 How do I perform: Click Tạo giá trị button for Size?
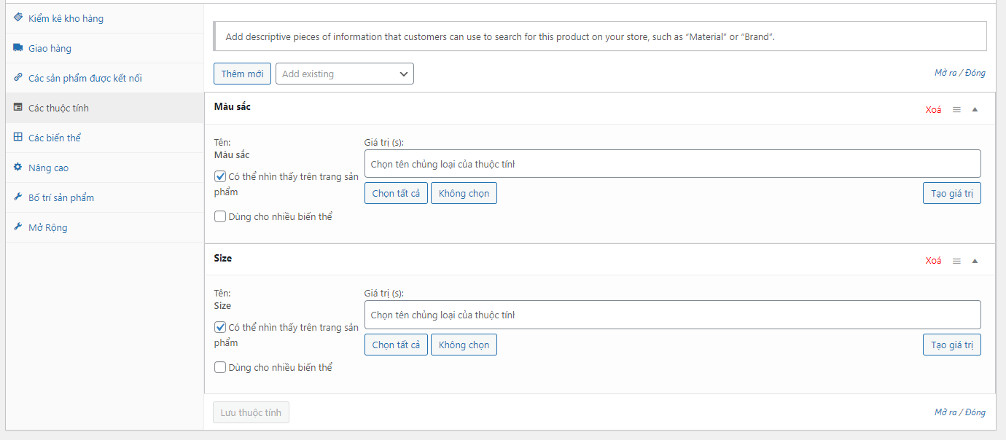(x=951, y=344)
